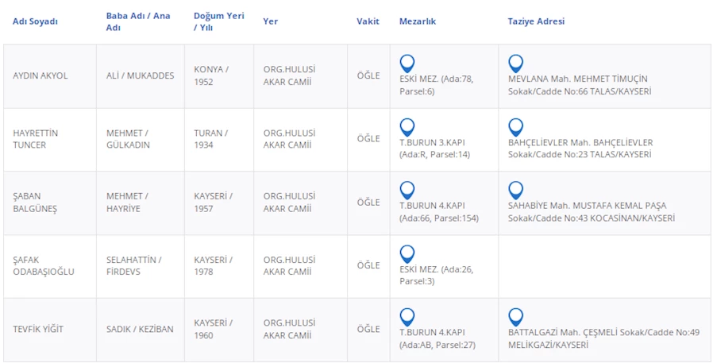Open cemetery location pin for Tevfik Yiğit
This screenshot has width=713, height=363.
click(x=407, y=317)
